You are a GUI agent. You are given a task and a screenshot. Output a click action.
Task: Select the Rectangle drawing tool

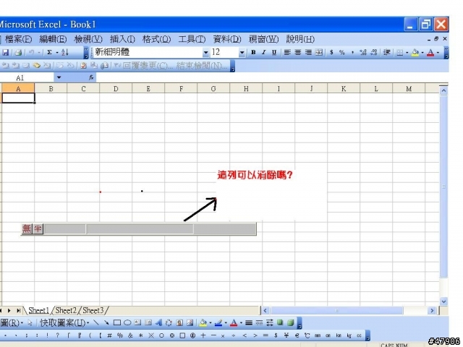[117, 323]
